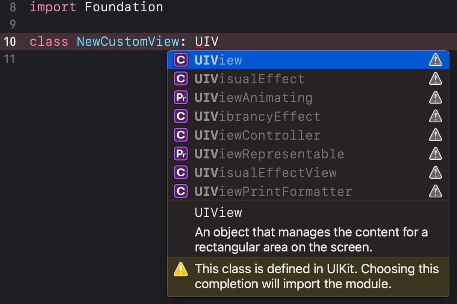Click the warning triangle on UIViewPrintFormatter row

(x=435, y=191)
